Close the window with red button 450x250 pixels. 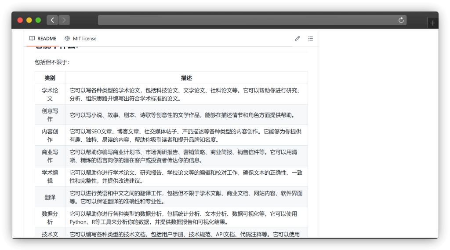[x=20, y=20]
